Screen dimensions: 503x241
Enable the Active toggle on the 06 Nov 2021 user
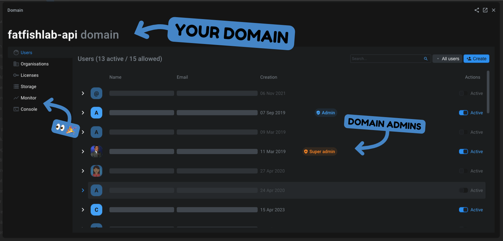tap(463, 93)
